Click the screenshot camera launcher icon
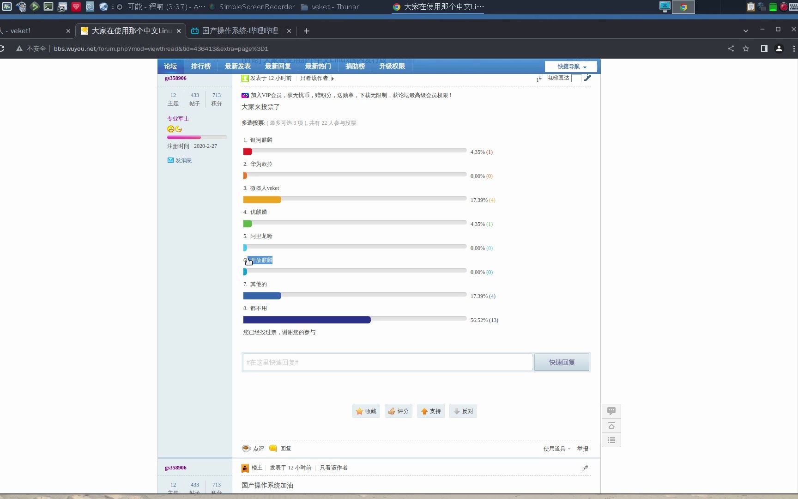Viewport: 798px width, 499px height. [62, 6]
